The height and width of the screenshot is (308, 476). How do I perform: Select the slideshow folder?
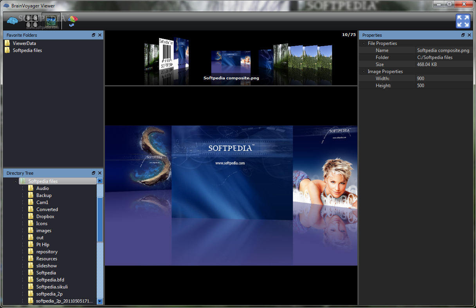[47, 266]
